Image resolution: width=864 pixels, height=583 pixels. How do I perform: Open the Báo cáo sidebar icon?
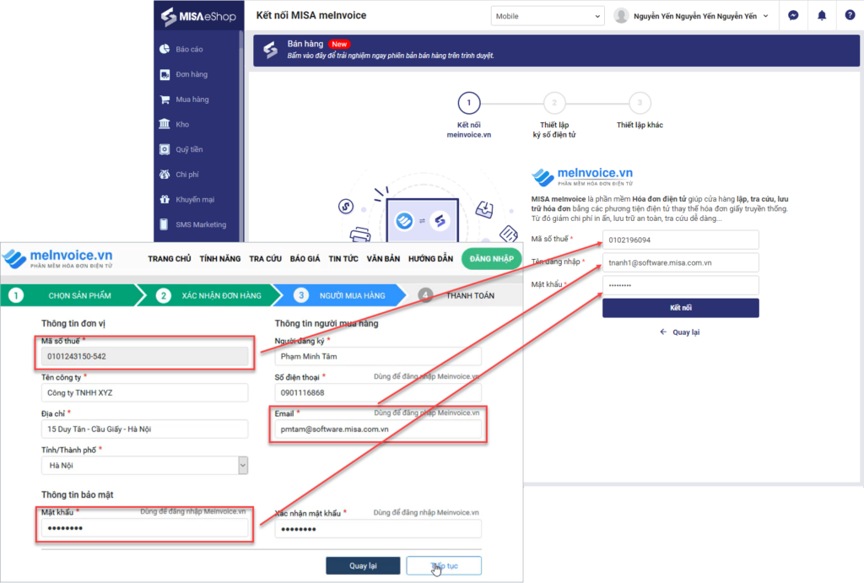(x=165, y=49)
